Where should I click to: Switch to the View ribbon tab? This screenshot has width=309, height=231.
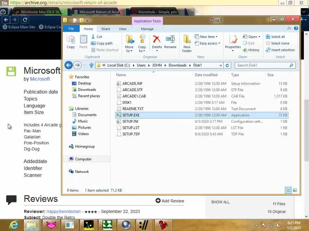pos(123,29)
